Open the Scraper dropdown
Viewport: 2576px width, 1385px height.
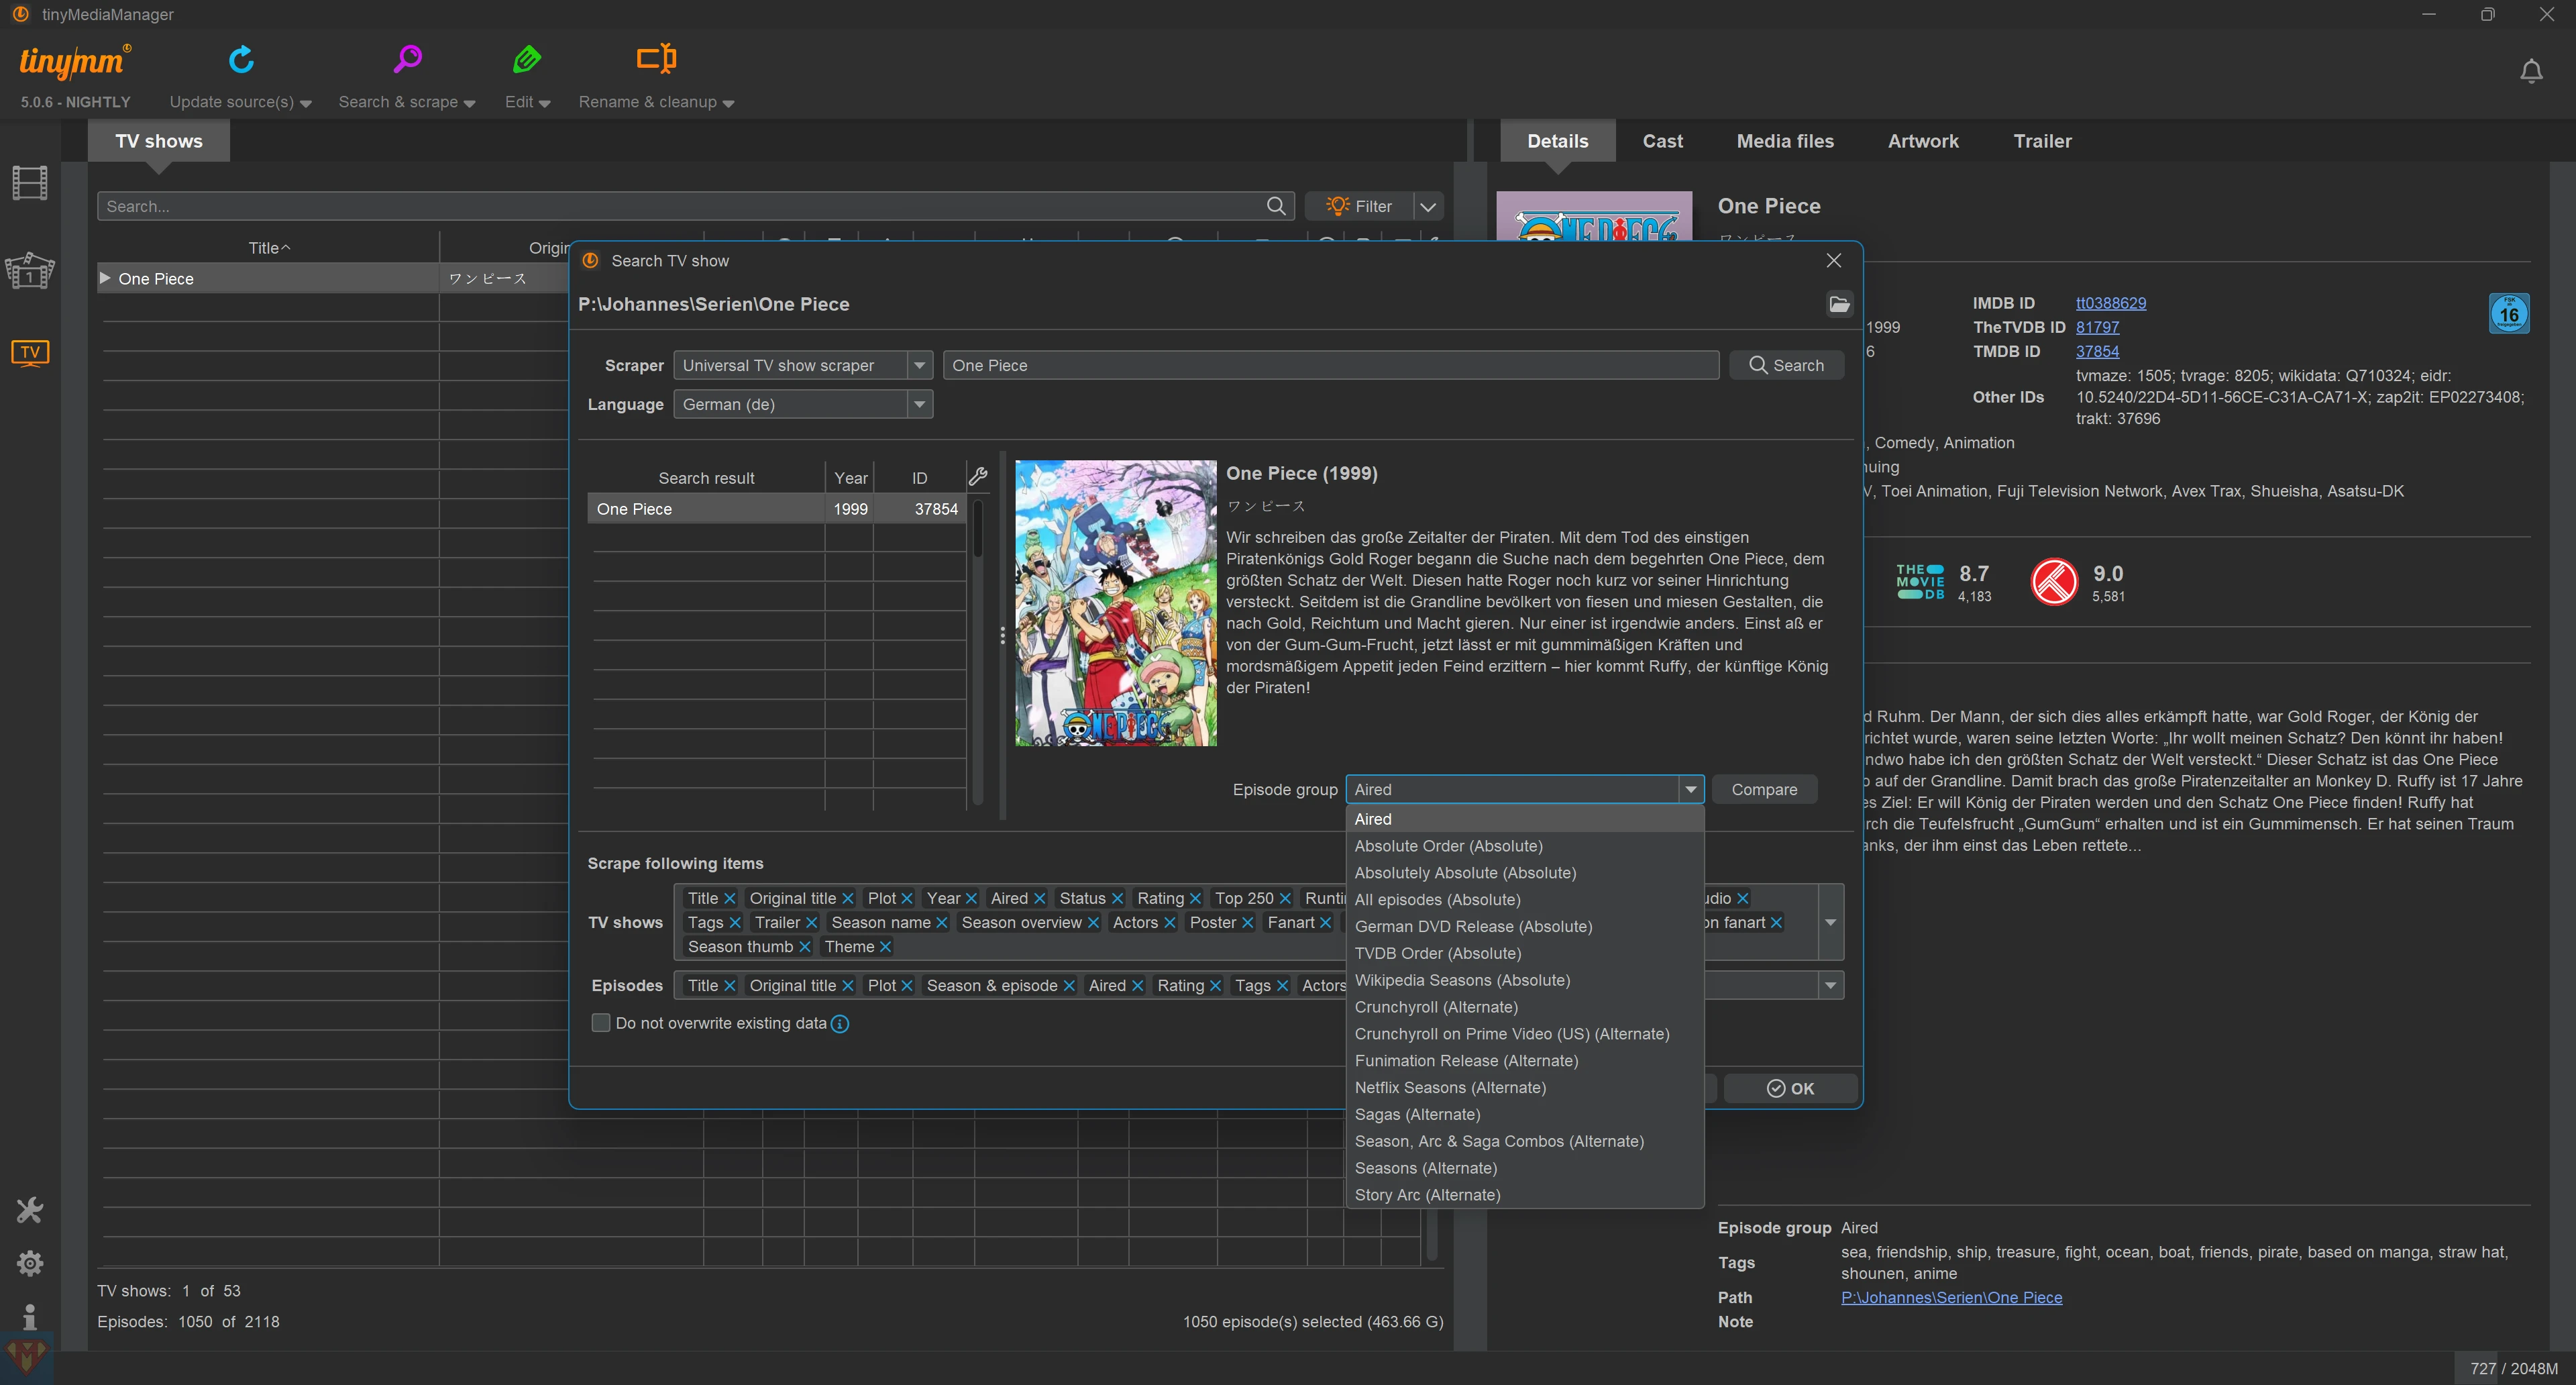pyautogui.click(x=919, y=365)
